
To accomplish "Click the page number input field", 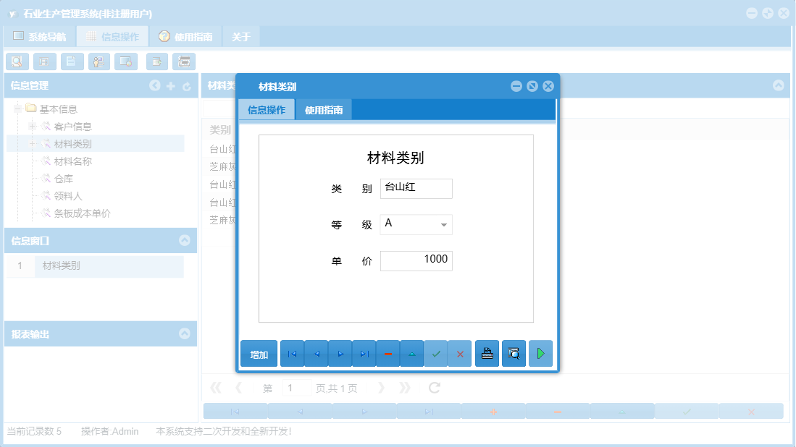I will tap(296, 387).
